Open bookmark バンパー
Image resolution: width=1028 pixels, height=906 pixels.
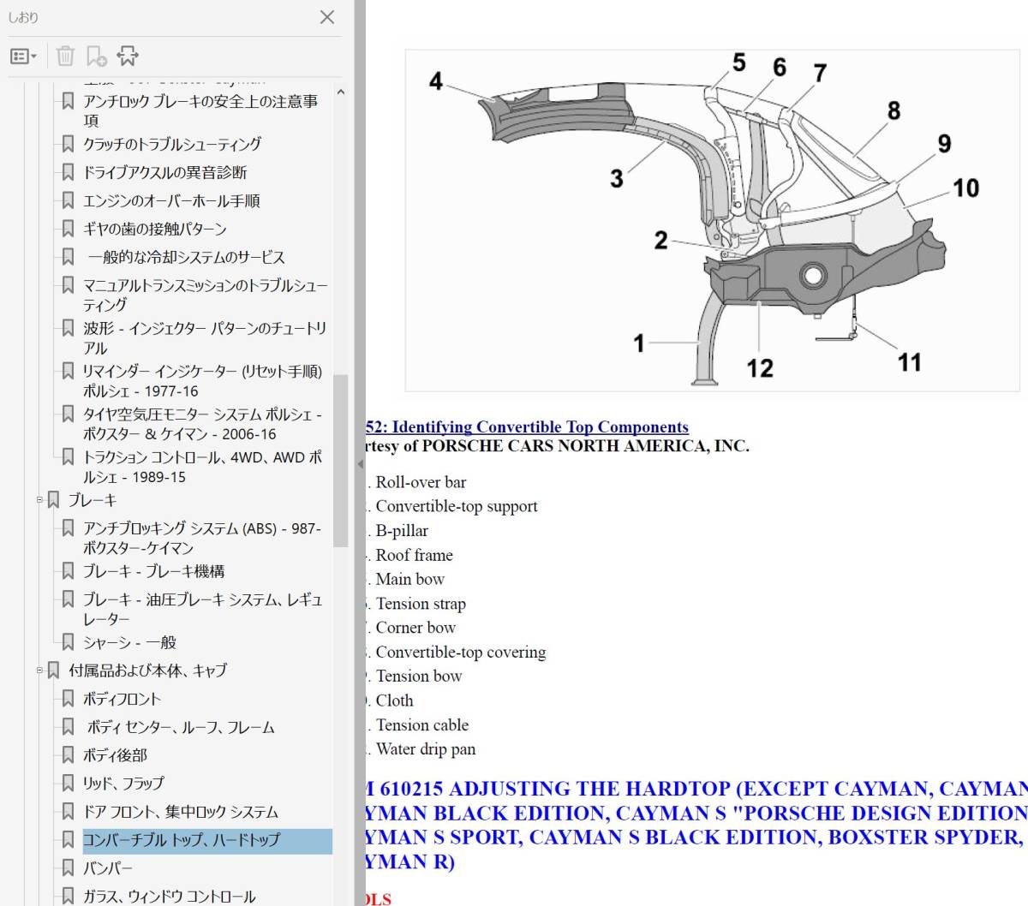point(108,868)
